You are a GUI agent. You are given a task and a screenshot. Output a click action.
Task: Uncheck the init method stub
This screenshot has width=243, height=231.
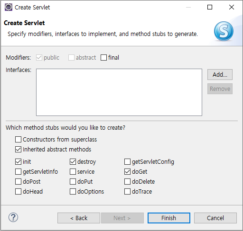pos(18,162)
